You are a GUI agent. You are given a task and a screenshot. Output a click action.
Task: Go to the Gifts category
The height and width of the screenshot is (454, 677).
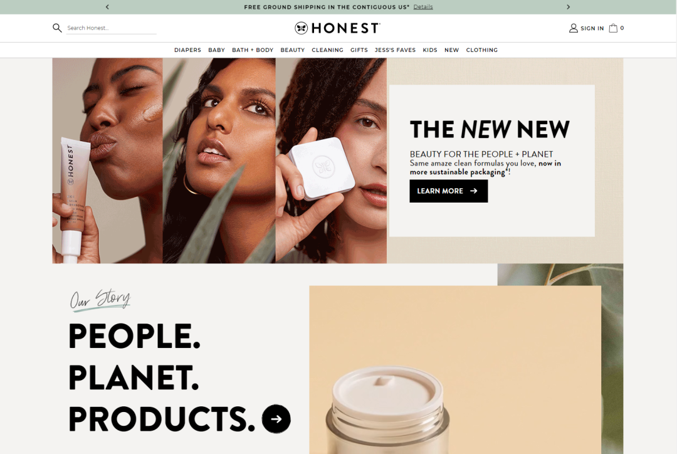pyautogui.click(x=359, y=50)
